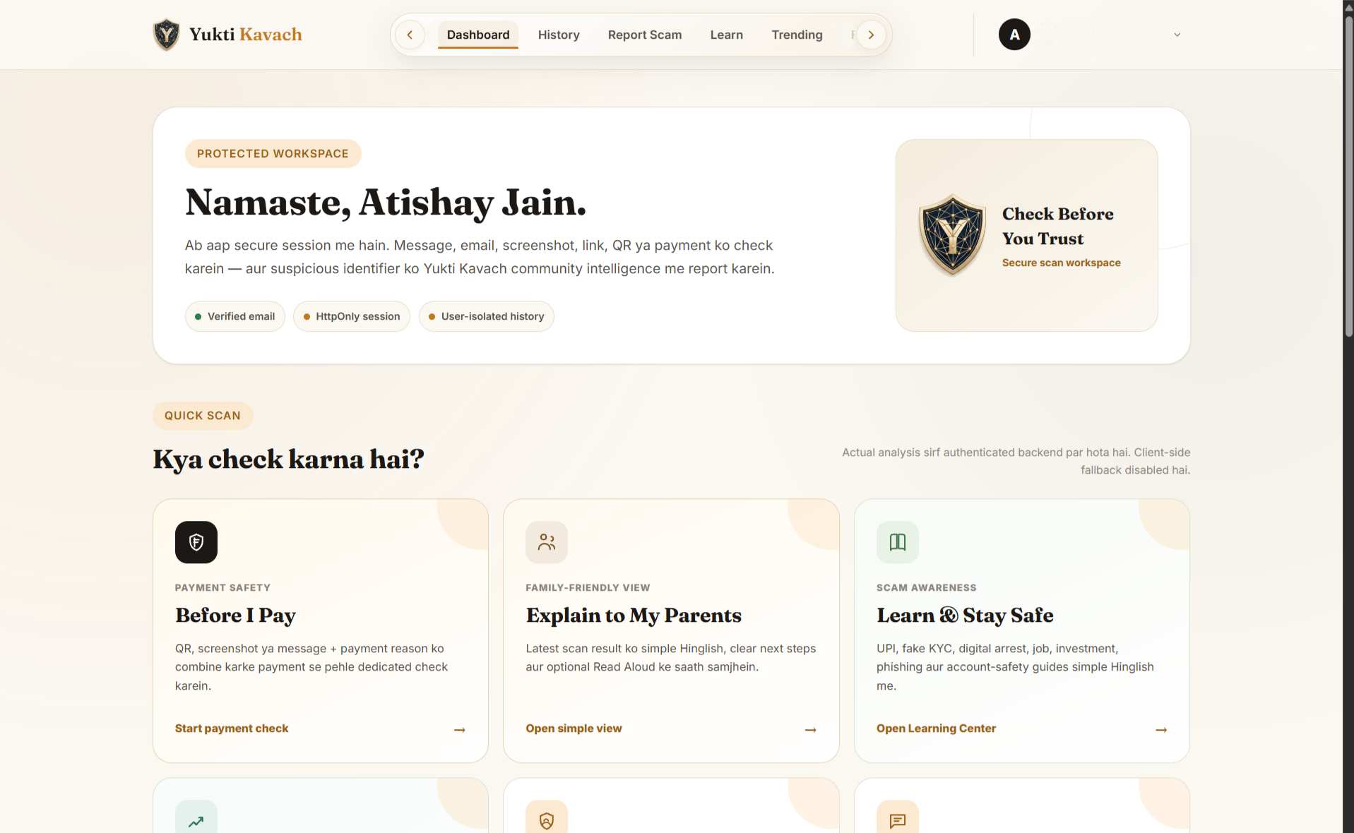The height and width of the screenshot is (833, 1354).
Task: Click the Before I Pay card title
Action: 235,616
